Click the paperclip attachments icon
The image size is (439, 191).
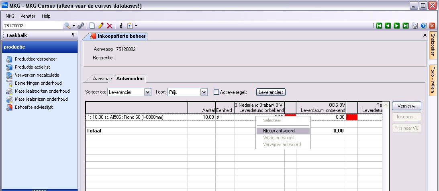click(81, 26)
